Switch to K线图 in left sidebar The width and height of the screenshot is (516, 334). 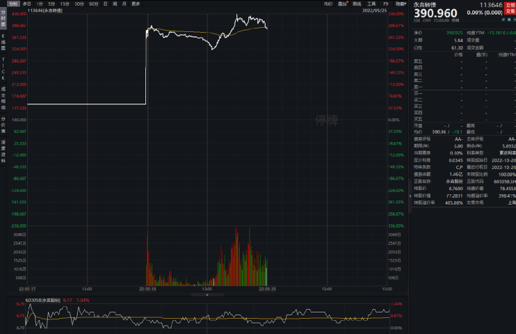(x=3, y=40)
